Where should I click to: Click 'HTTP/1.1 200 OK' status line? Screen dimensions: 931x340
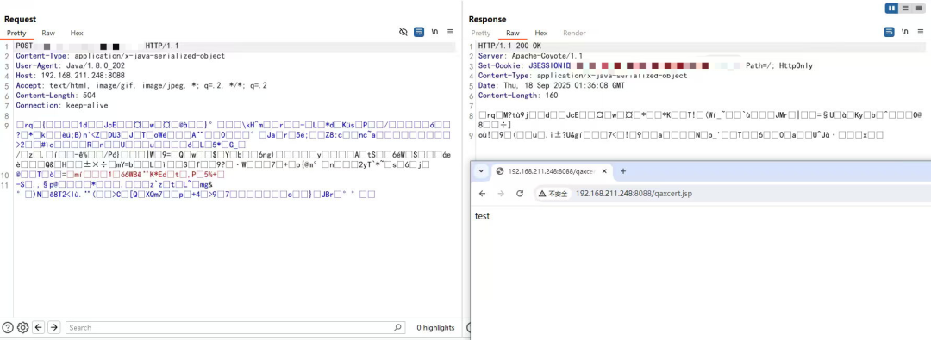tap(509, 46)
